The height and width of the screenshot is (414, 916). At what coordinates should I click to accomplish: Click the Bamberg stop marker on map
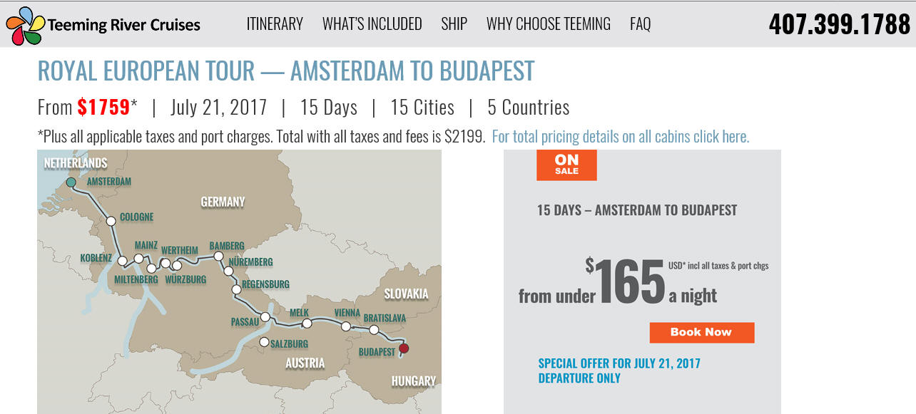pyautogui.click(x=218, y=256)
